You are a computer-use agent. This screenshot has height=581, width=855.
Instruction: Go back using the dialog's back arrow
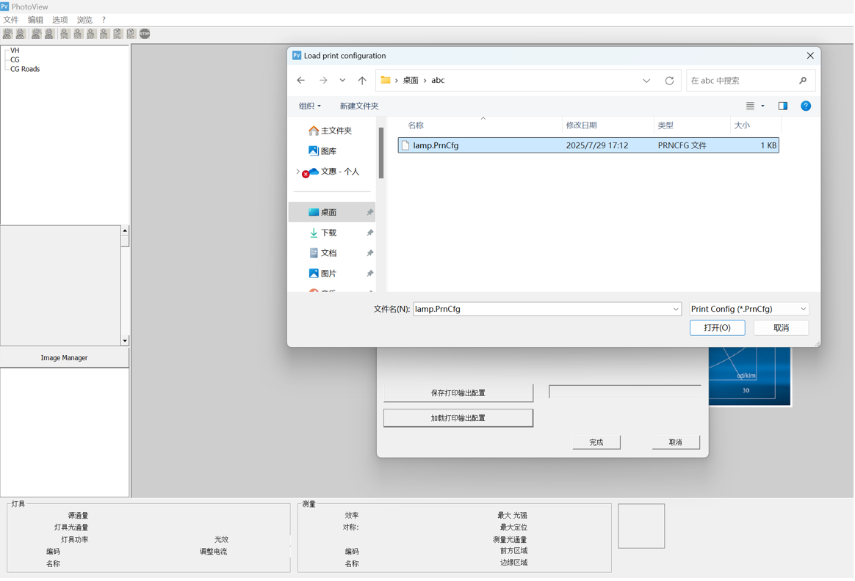(x=301, y=81)
